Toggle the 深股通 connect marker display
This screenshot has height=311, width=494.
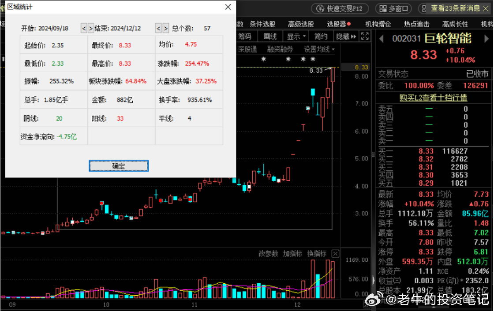[x=248, y=49]
